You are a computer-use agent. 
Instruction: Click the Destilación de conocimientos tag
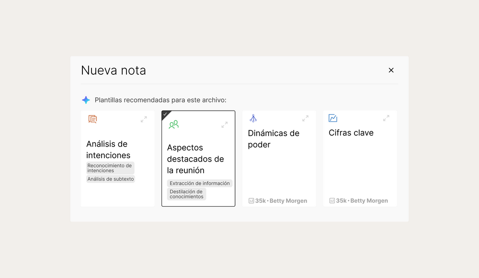coord(186,194)
